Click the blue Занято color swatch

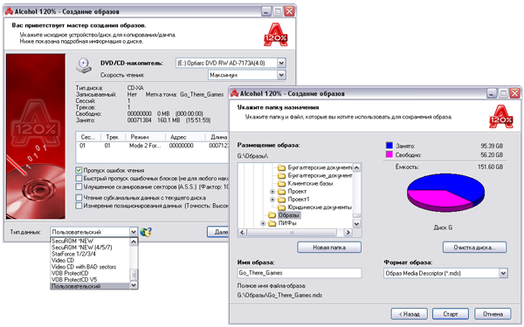coord(390,146)
